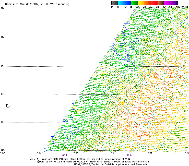Click the purple D:48 time marker

[x=64, y=155]
